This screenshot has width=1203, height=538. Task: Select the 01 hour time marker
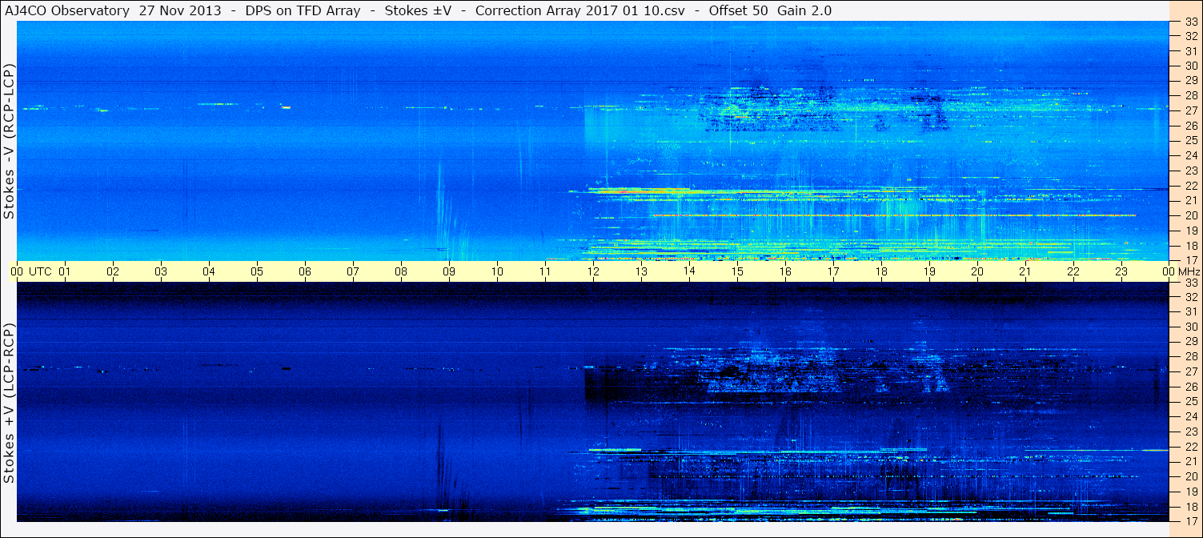[65, 271]
